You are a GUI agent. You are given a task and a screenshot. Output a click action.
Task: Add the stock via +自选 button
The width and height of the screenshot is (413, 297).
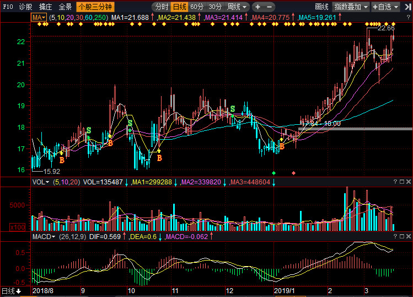pyautogui.click(x=385, y=7)
